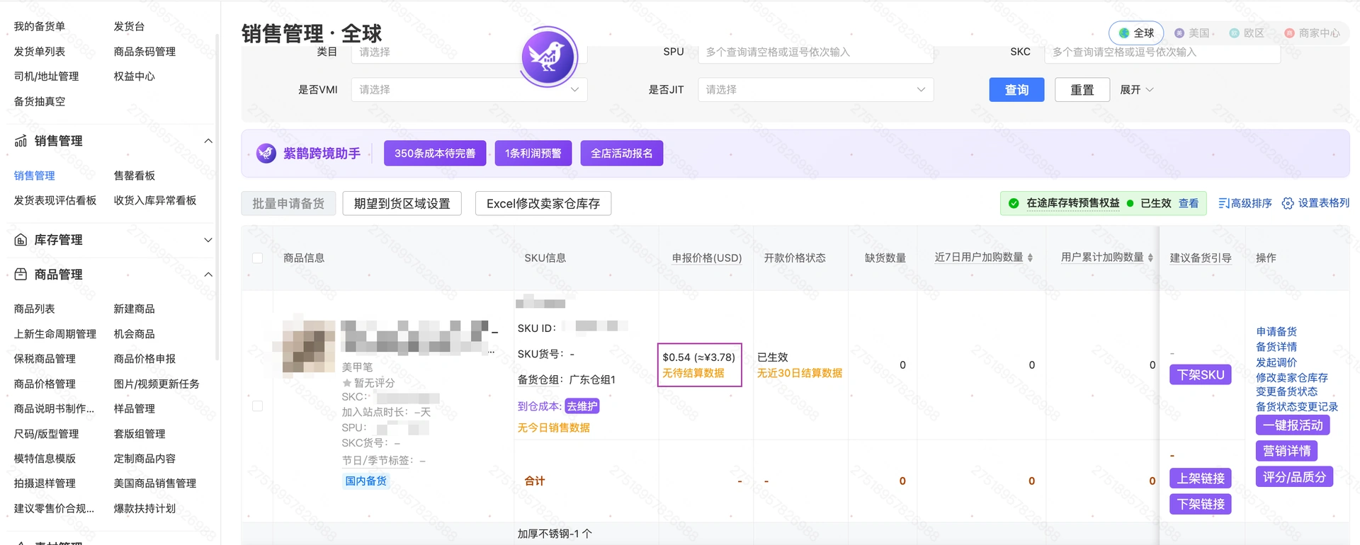
Task: Click the 修改卖家仓库存 link
Action: tap(1292, 378)
